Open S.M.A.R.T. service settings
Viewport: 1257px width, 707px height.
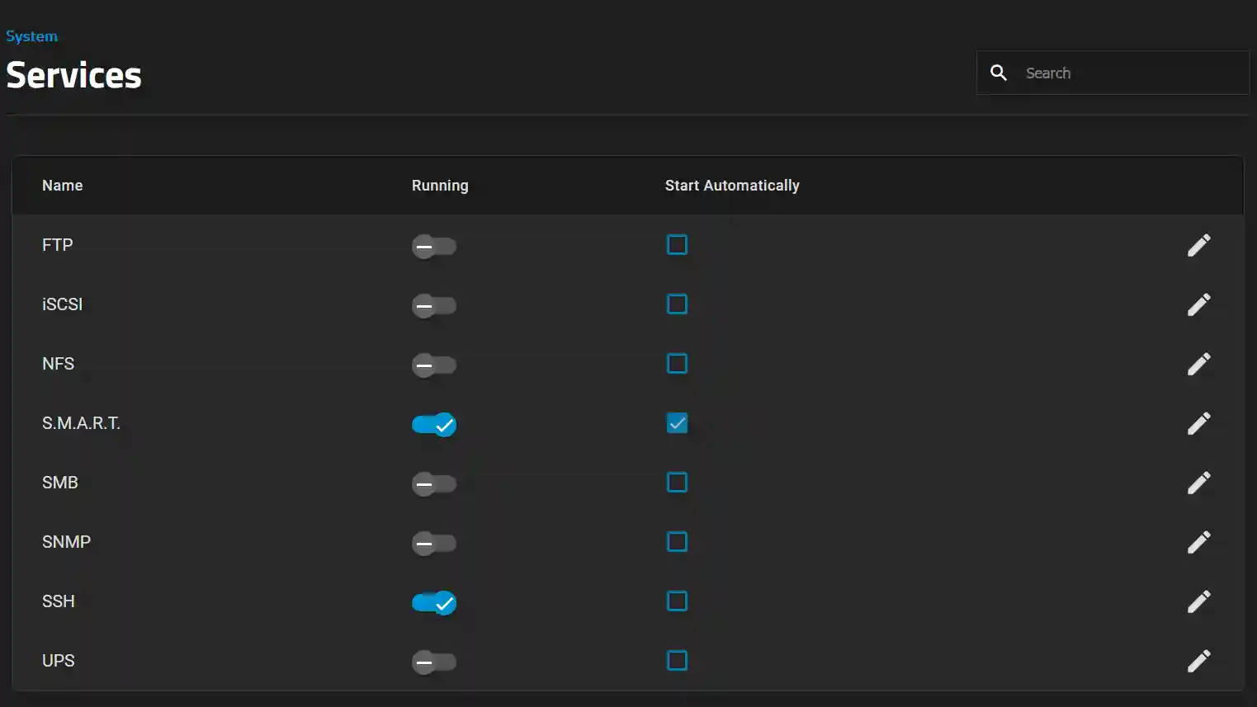click(1199, 423)
